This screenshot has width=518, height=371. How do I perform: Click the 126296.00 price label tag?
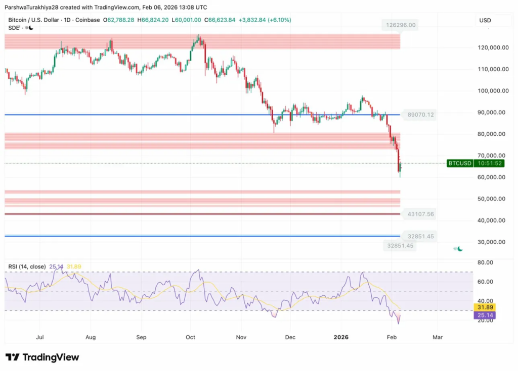pos(399,25)
